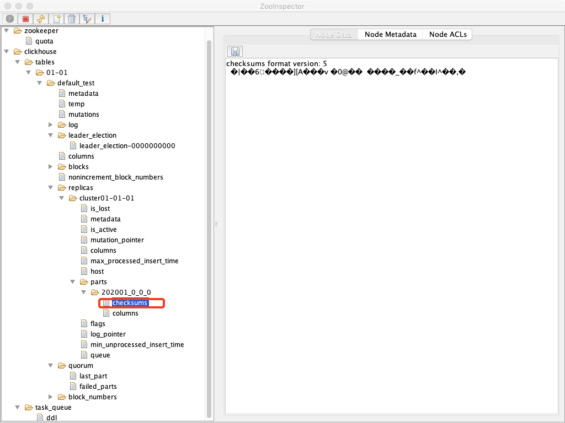This screenshot has width=565, height=423.
Task: Click the clickhouse folder icon
Action: click(18, 51)
